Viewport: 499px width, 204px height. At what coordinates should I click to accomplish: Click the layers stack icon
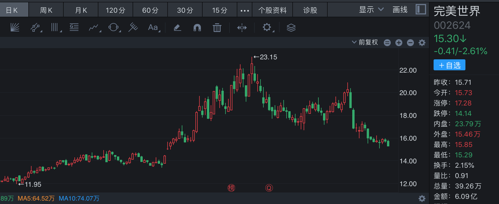(x=291, y=28)
